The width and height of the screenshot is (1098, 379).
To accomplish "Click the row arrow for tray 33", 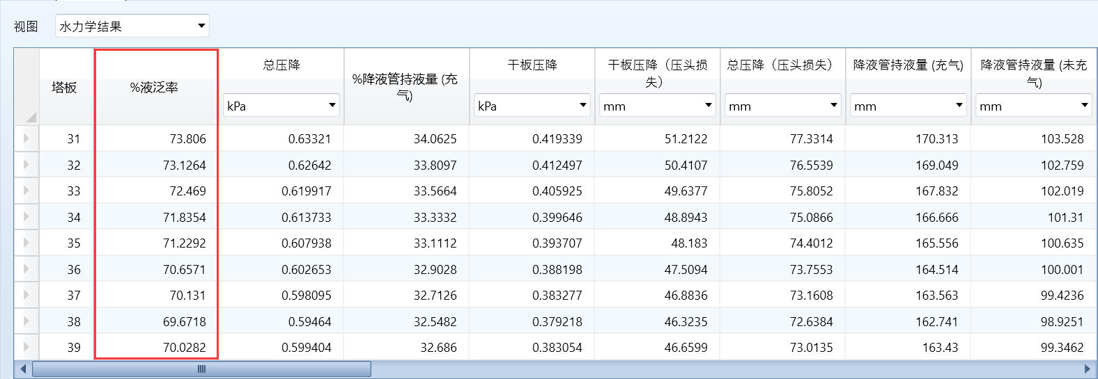I will [26, 191].
